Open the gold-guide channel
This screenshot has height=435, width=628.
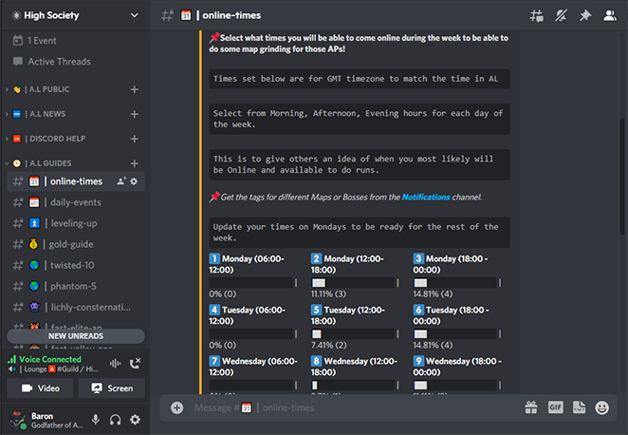click(x=76, y=244)
